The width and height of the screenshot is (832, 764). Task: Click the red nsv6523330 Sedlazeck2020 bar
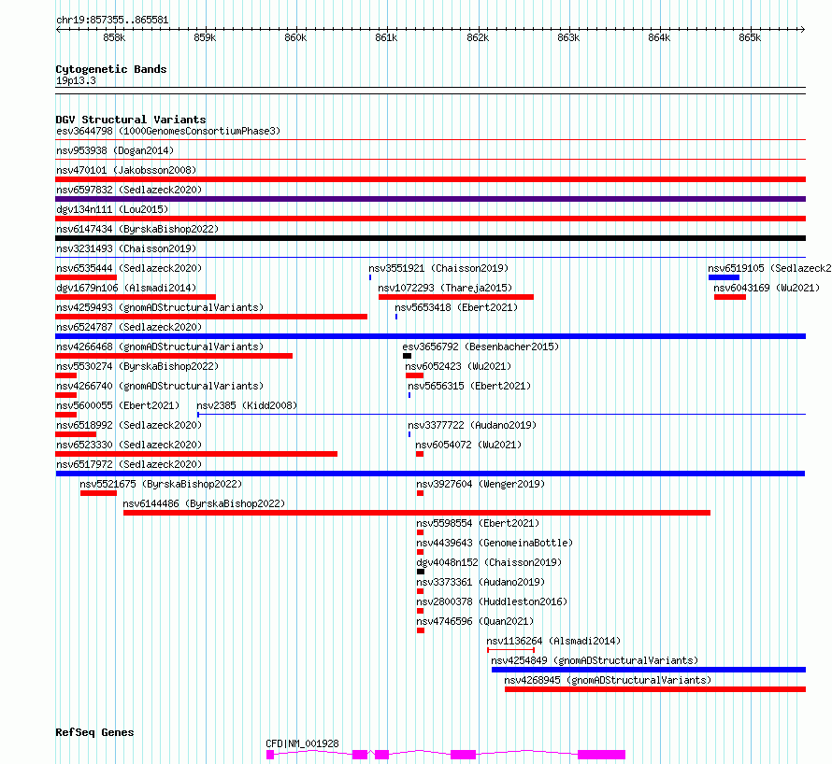(x=196, y=454)
